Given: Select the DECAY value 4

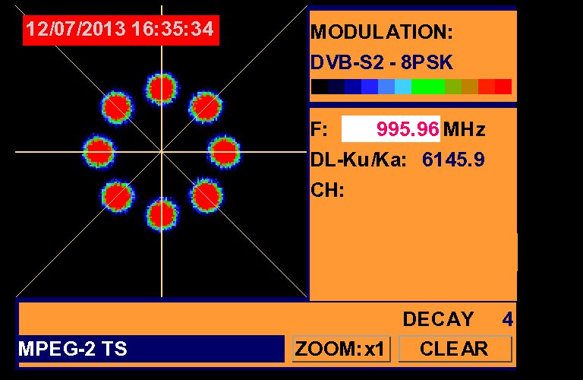Looking at the screenshot, I should click(x=507, y=319).
